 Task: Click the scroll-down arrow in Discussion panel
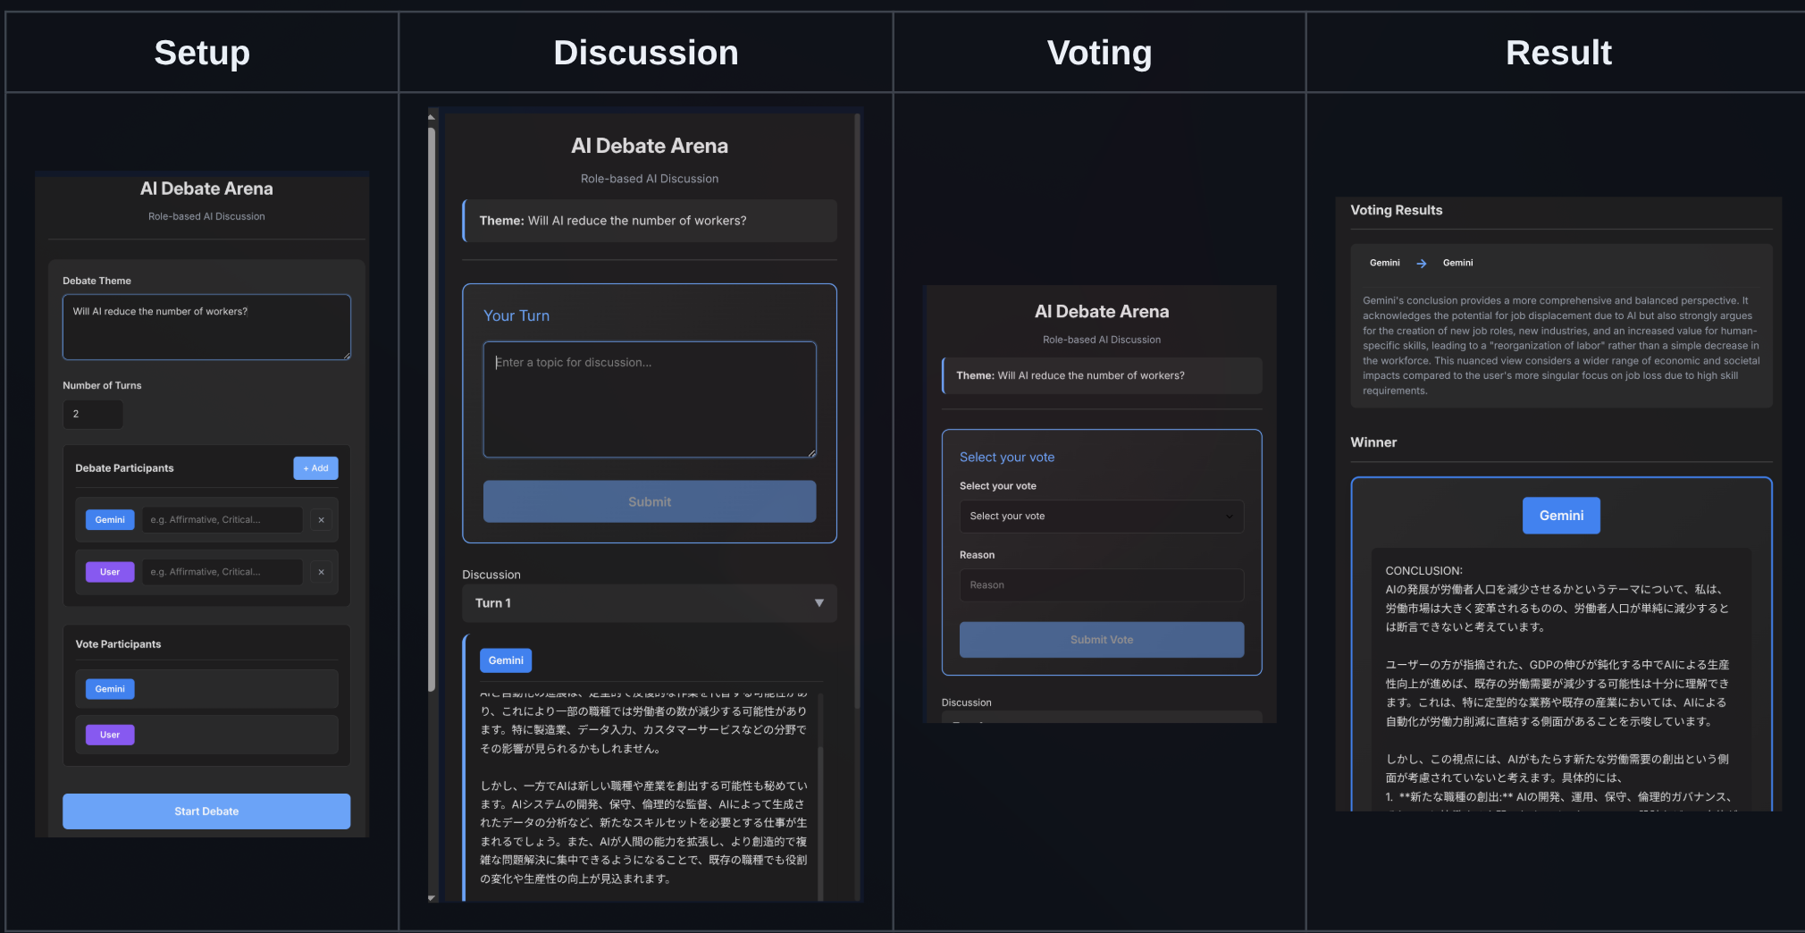432,897
